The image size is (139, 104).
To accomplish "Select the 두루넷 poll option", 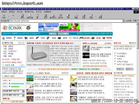I will tap(115, 59).
